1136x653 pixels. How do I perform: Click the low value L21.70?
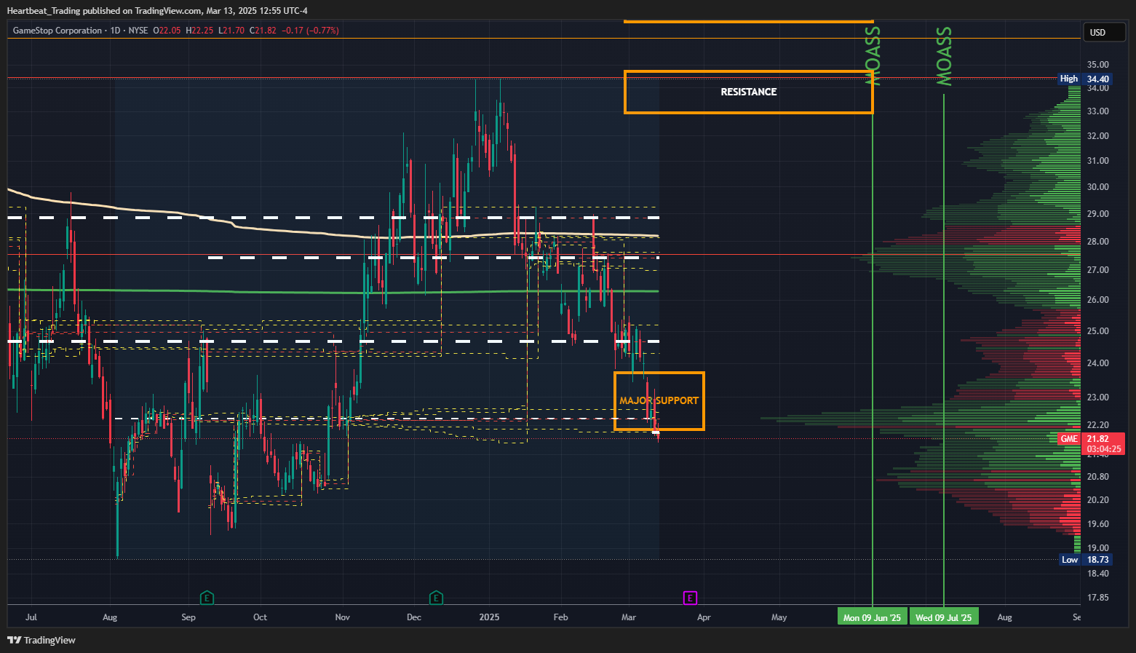(x=231, y=31)
